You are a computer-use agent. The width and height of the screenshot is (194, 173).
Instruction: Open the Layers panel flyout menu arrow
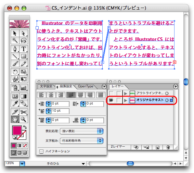(x=176, y=86)
